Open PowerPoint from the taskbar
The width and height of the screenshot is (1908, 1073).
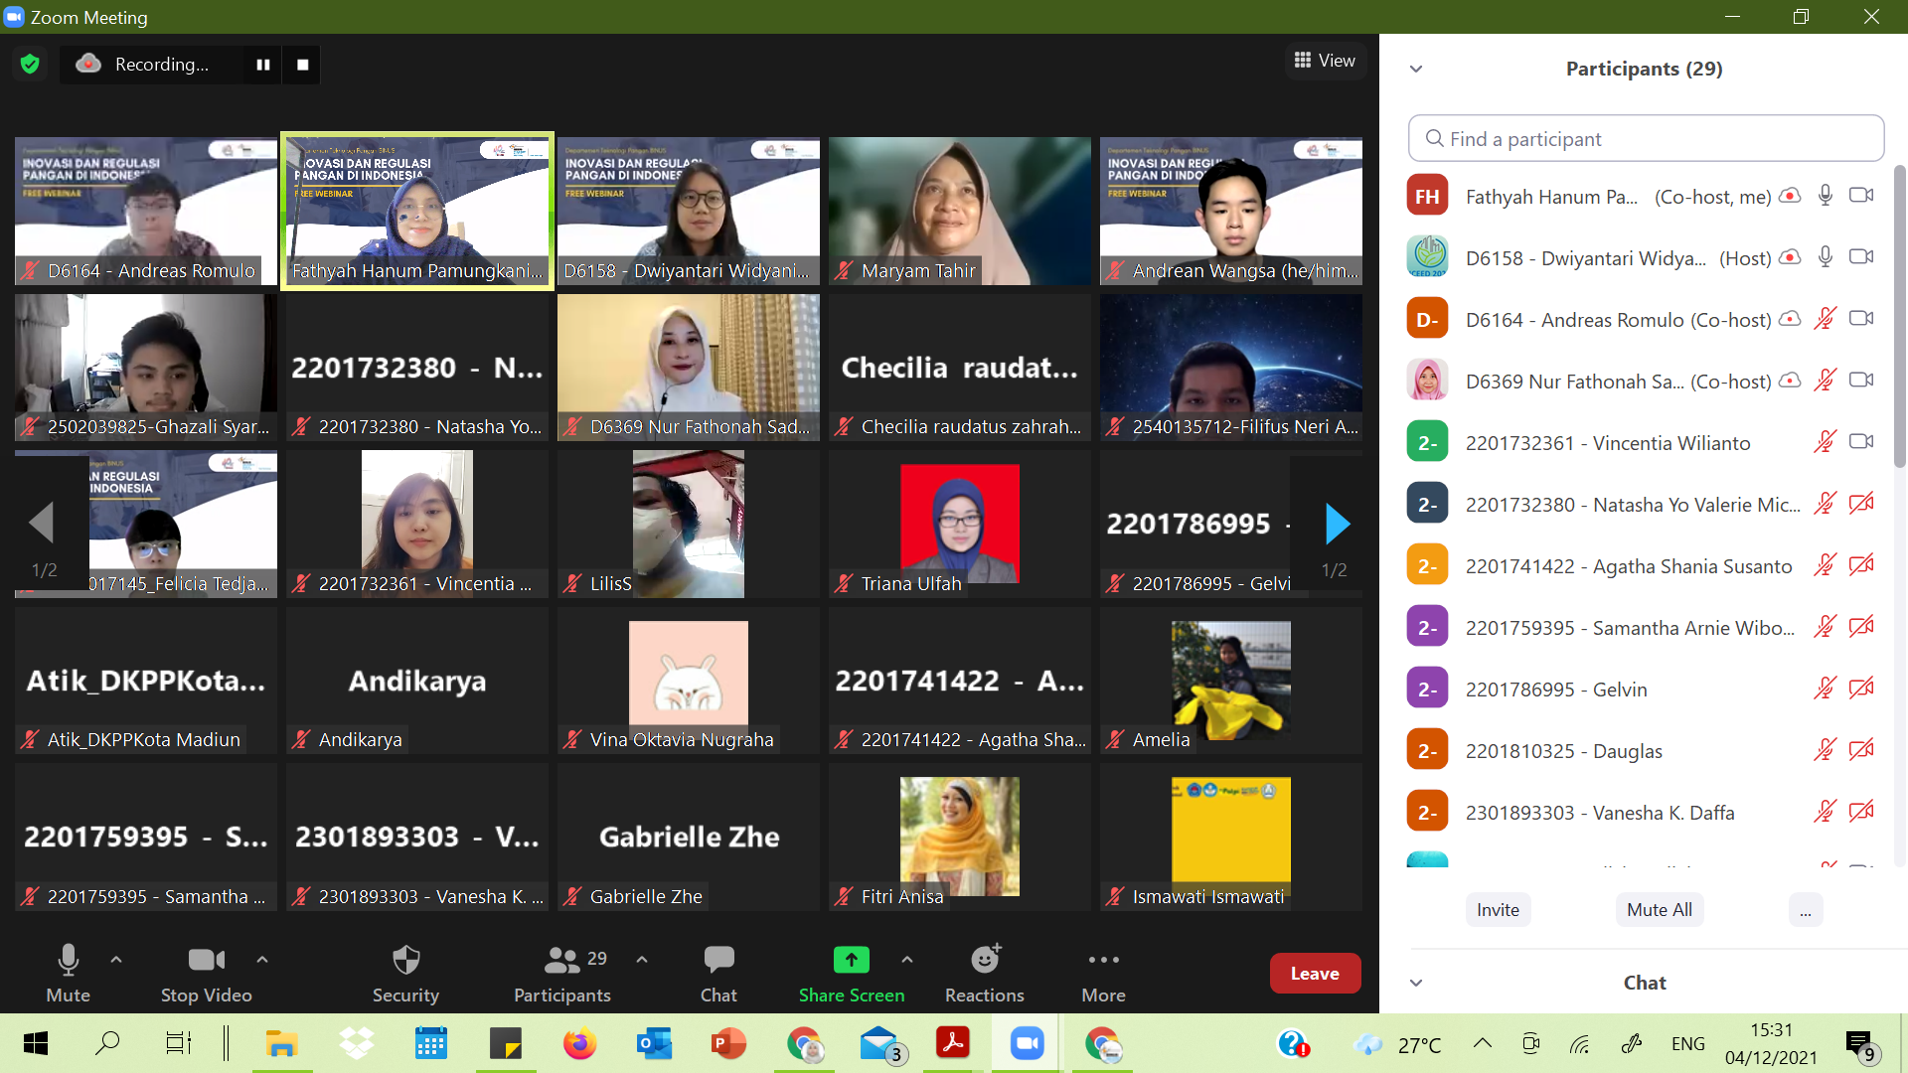coord(728,1044)
